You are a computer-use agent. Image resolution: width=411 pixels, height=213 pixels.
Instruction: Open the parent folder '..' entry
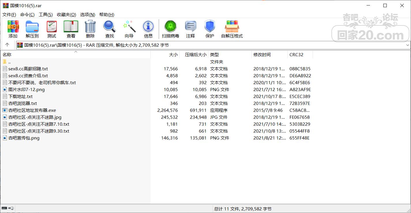[9, 62]
